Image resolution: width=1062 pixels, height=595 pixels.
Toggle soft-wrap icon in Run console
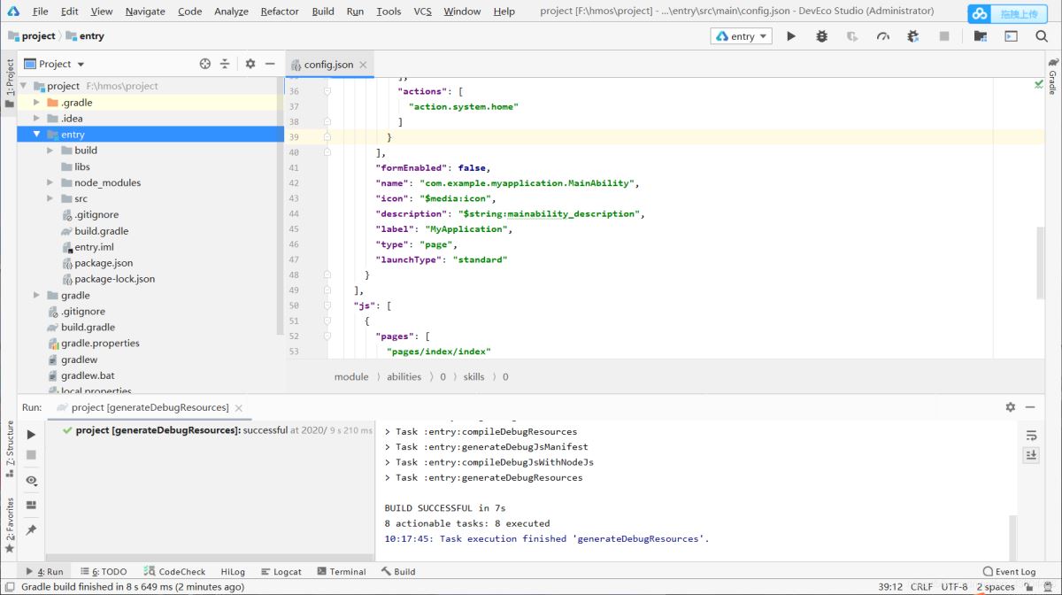1031,435
